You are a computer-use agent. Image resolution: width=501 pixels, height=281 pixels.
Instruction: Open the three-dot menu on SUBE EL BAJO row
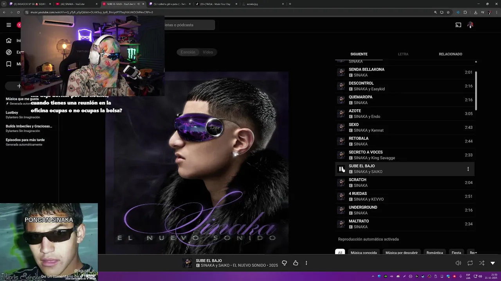468,169
